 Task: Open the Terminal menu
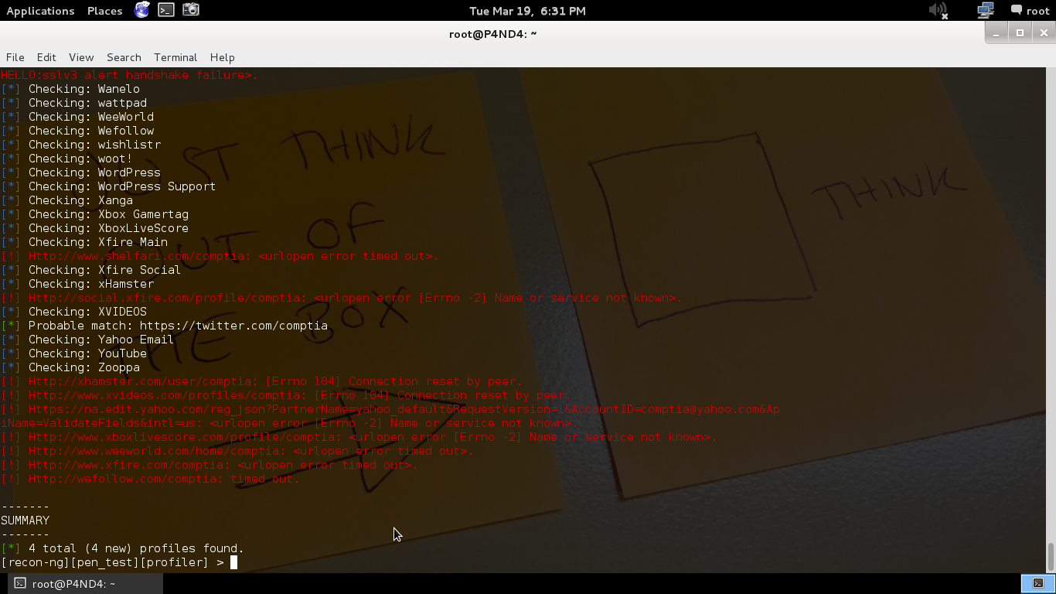175,57
